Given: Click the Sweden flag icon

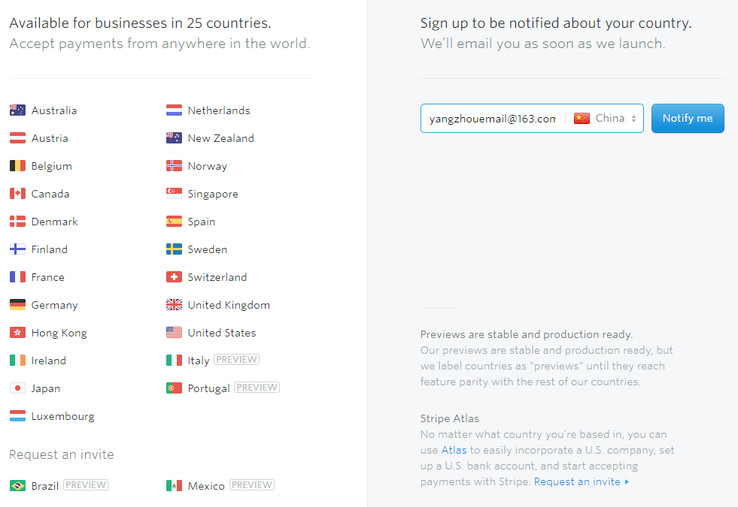Looking at the screenshot, I should [174, 249].
